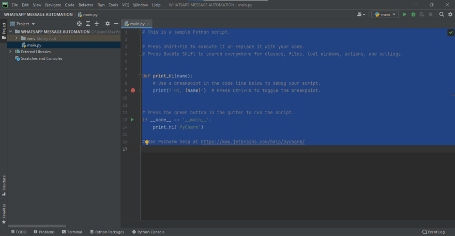The image size is (455, 236).
Task: Open the Event Log
Action: click(433, 232)
